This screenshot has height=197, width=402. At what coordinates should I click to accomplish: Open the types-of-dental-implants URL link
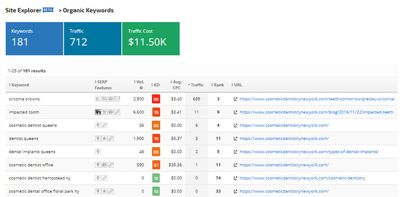click(309, 151)
